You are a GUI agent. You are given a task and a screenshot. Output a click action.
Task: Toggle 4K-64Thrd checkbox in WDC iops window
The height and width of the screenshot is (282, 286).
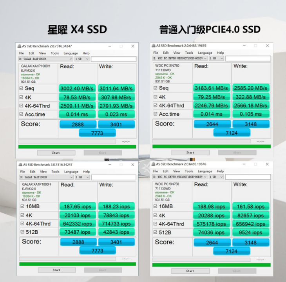[155, 224]
